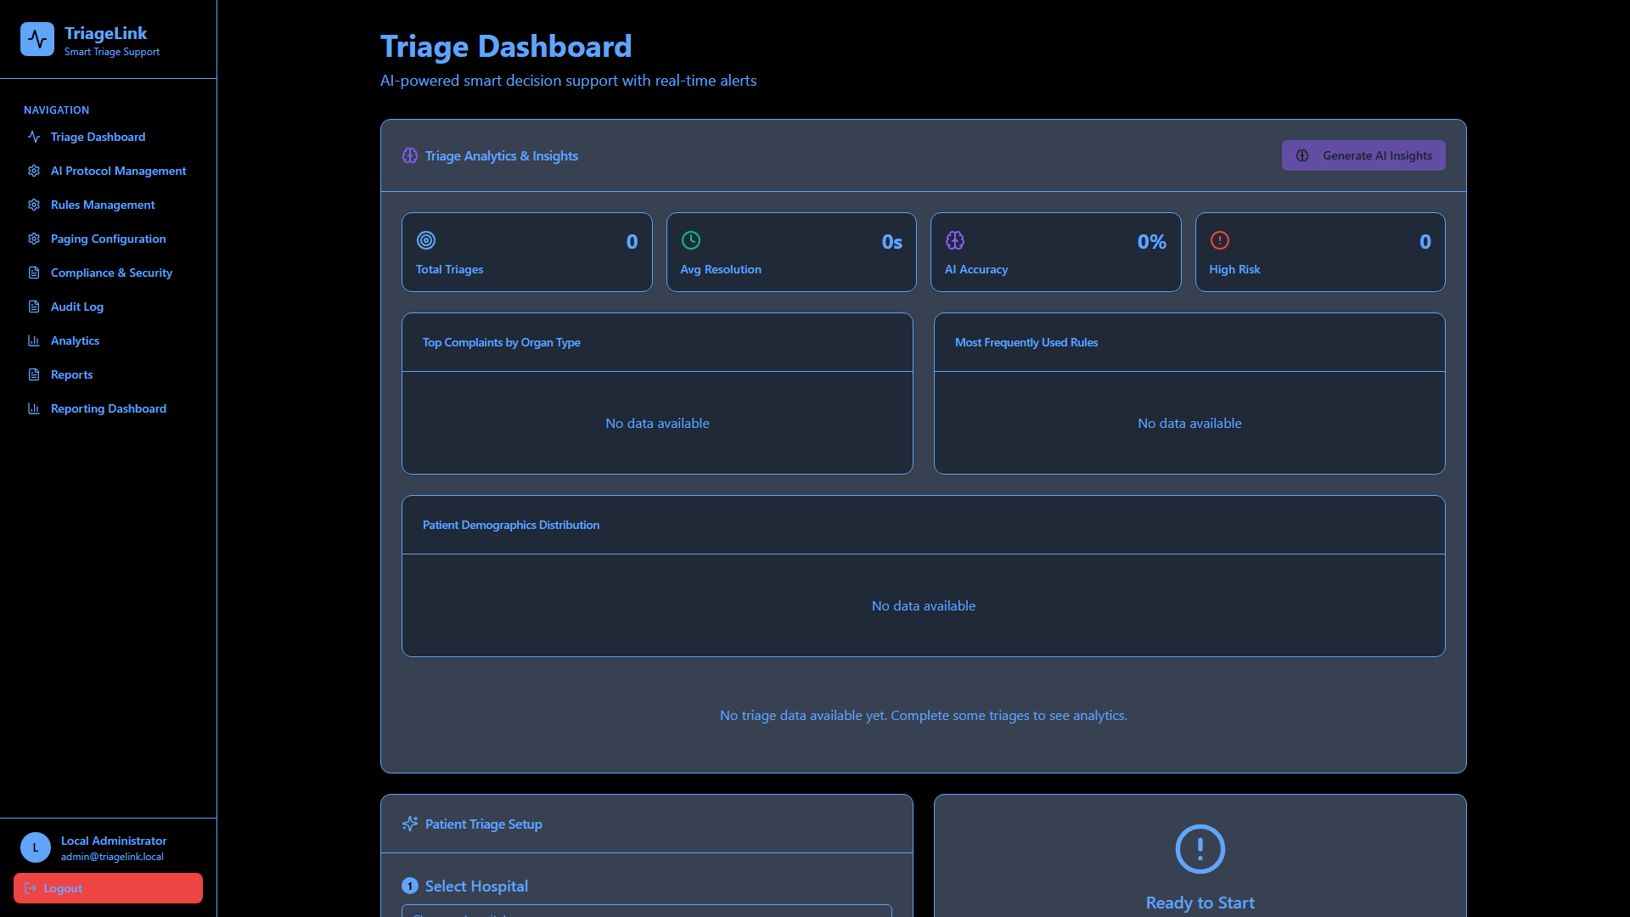Viewport: 1630px width, 917px height.
Task: Click the Compliance & Security document icon
Action: (34, 273)
